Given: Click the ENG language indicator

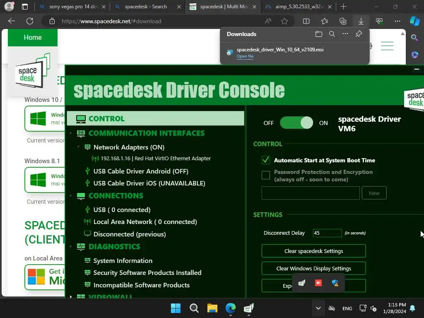Looking at the screenshot, I should [x=347, y=308].
